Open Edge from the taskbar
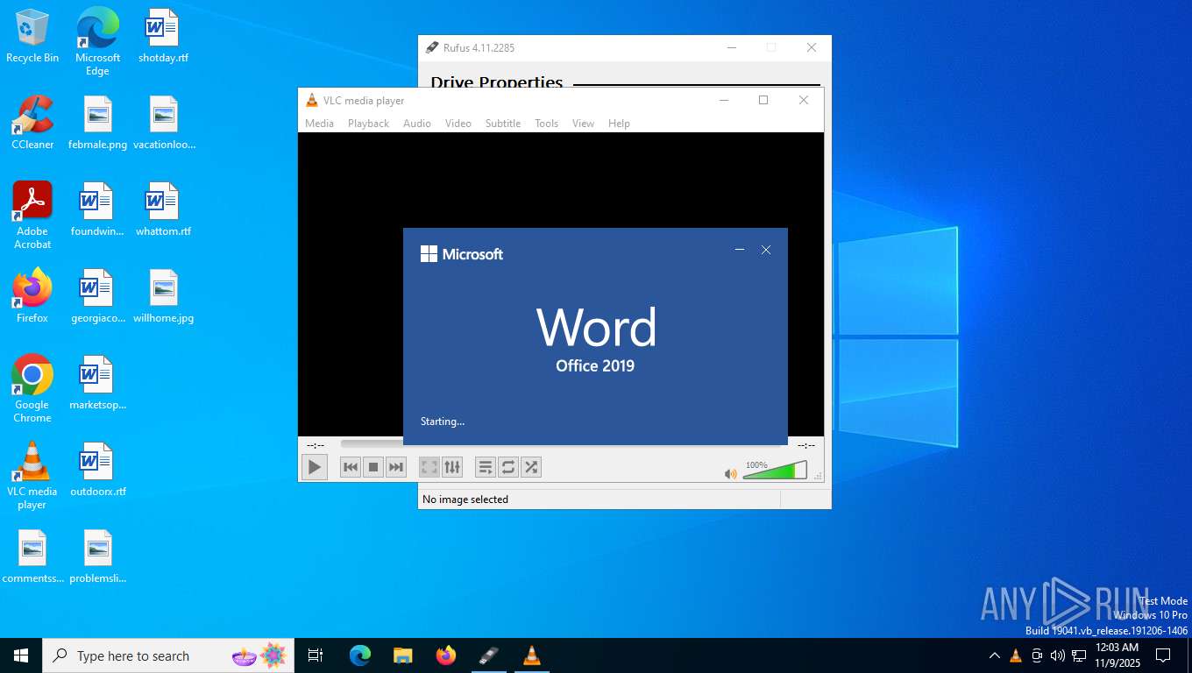 click(x=360, y=655)
